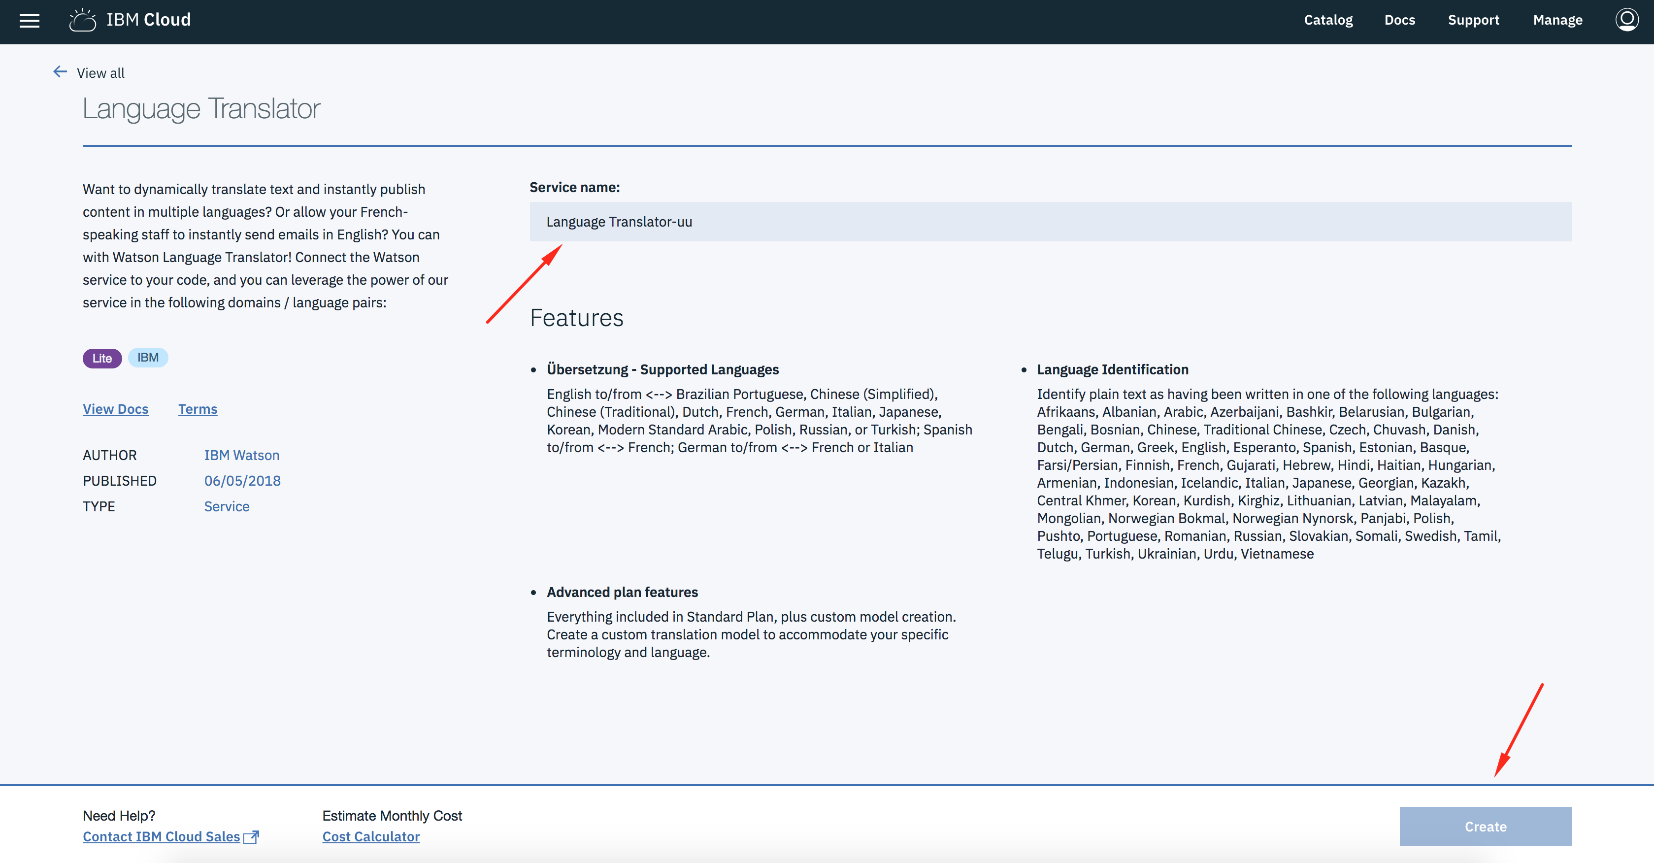Open the Cost Calculator link
1654x863 pixels.
point(371,837)
